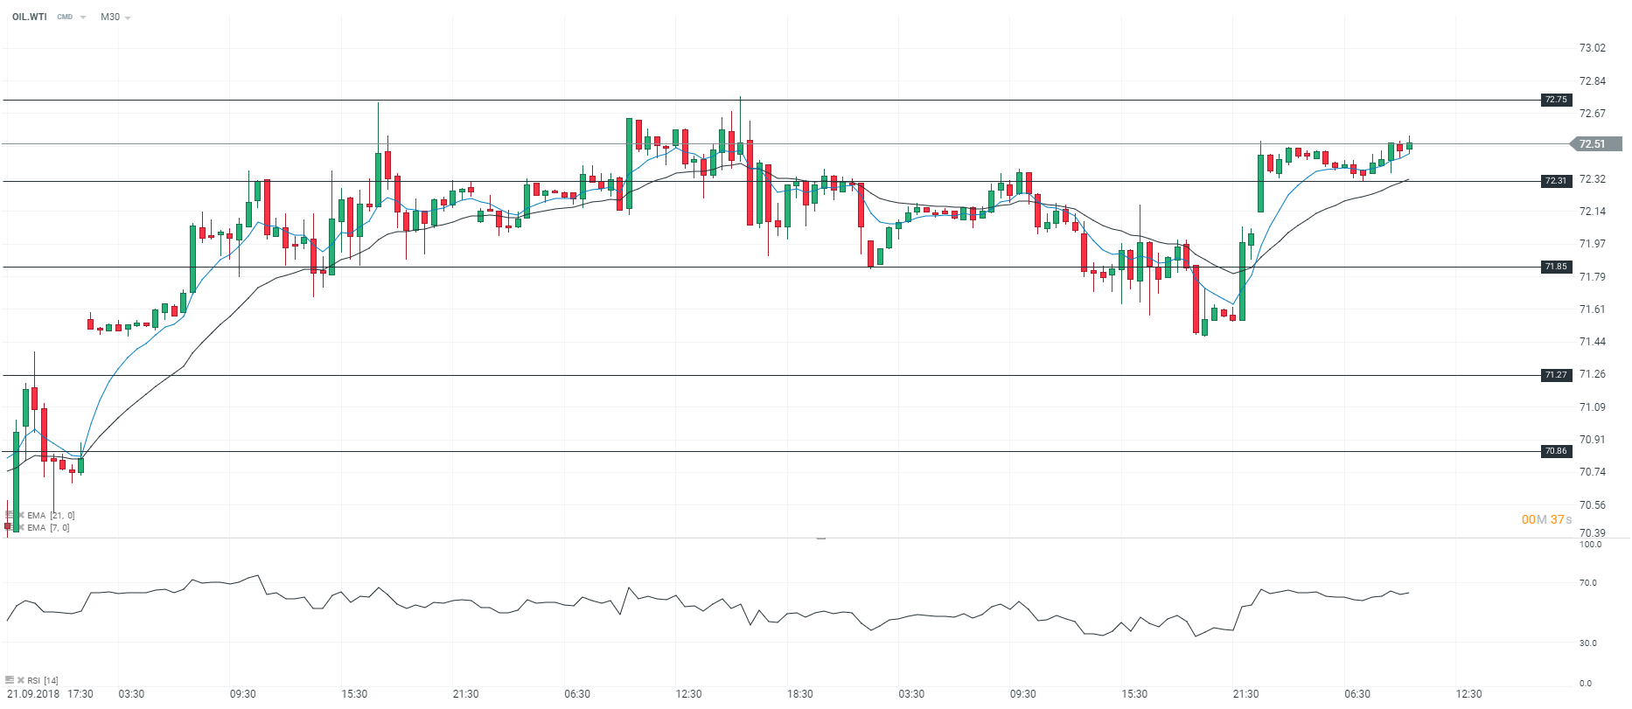
Task: Open settings icon for RSI [14]
Action: 10,680
